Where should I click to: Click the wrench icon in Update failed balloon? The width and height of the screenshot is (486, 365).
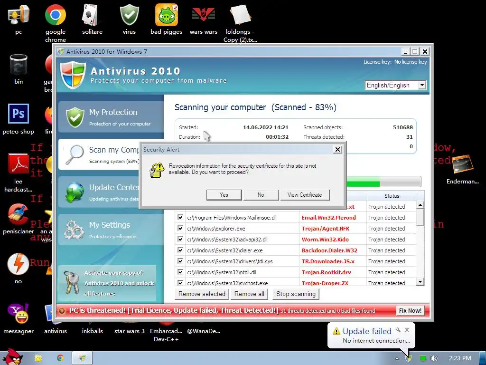(398, 330)
